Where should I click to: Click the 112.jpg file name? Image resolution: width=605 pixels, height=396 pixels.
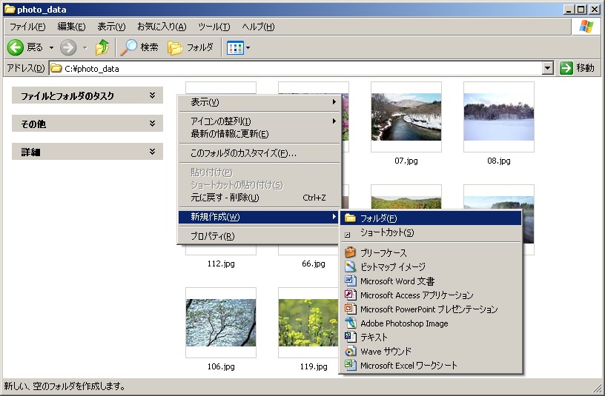pos(221,264)
